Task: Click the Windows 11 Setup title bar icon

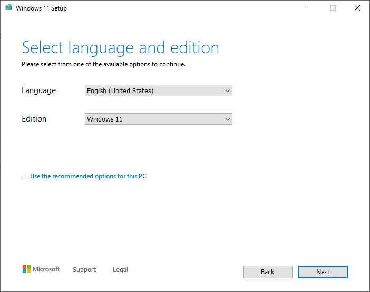Action: coord(9,7)
